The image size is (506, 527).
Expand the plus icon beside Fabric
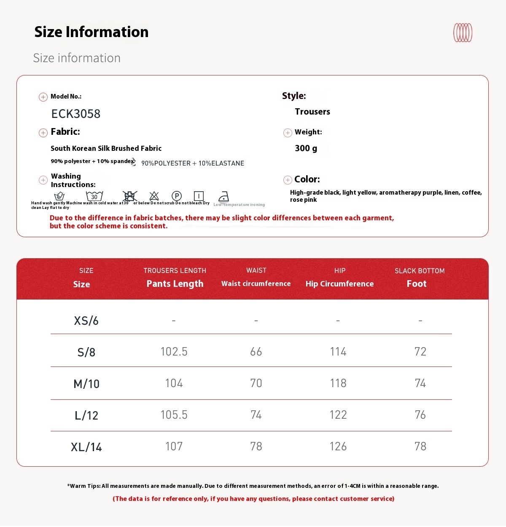(43, 133)
